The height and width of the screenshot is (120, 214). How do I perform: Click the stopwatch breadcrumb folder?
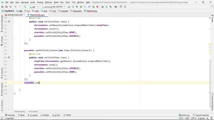tap(76, 11)
